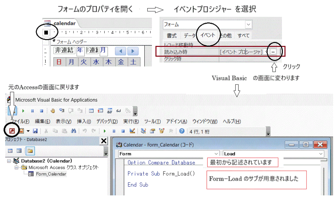Open the 挿入(I) menu
This screenshot has height=198, width=336.
(84, 121)
